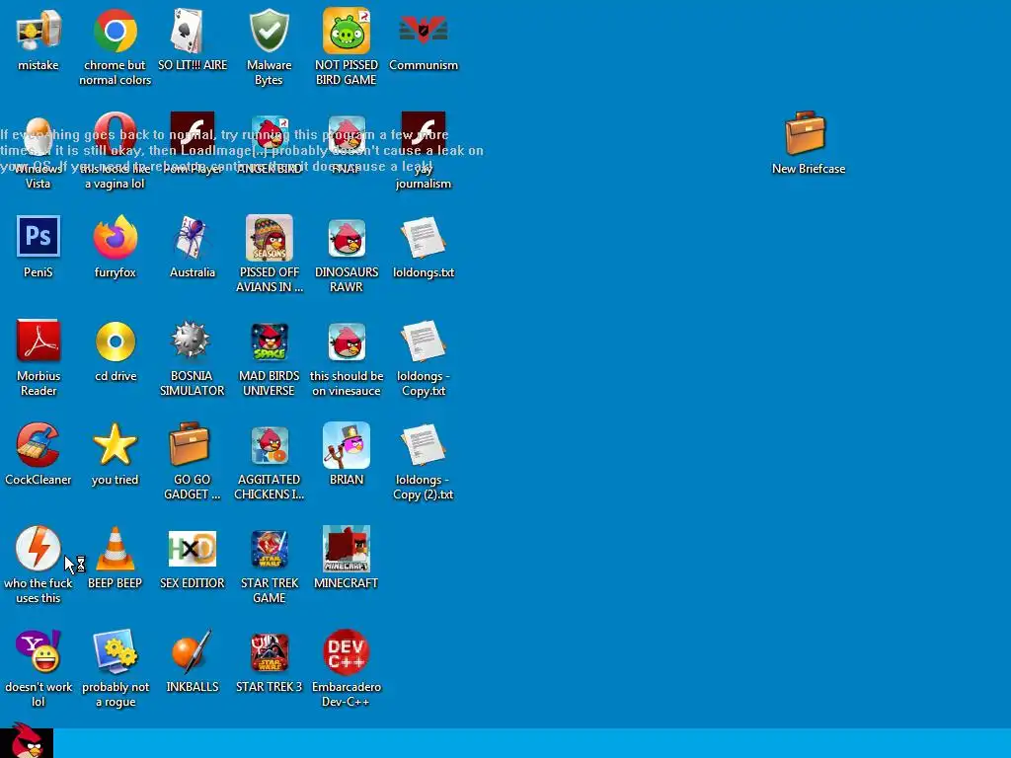Screen dimensions: 1011x758
Task: Click the Embarcadero Dev-C++ icon
Action: [347, 652]
